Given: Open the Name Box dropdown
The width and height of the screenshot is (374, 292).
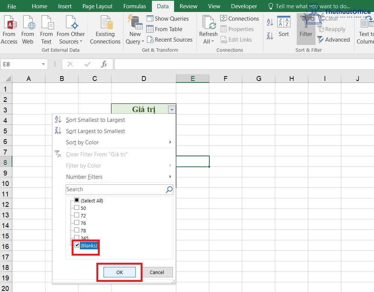Looking at the screenshot, I should (x=43, y=64).
